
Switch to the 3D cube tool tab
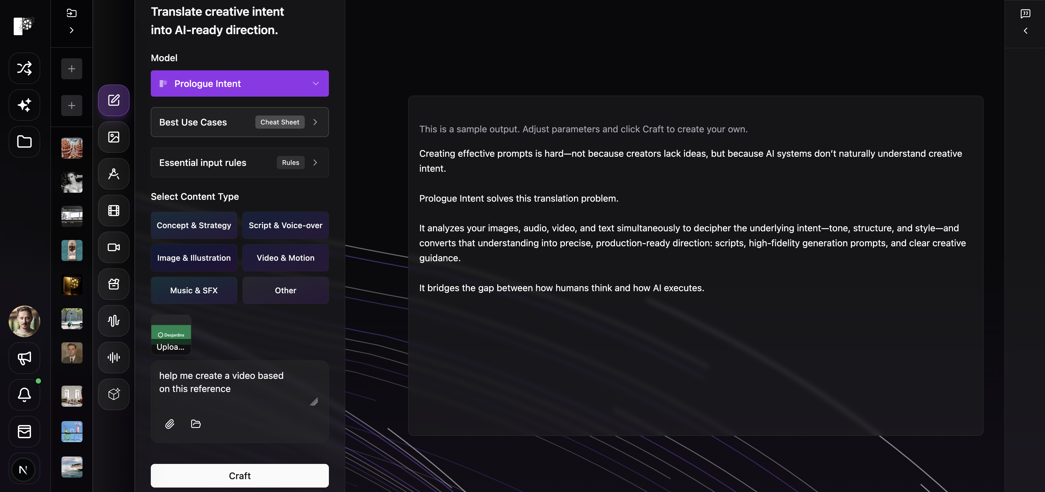(113, 394)
